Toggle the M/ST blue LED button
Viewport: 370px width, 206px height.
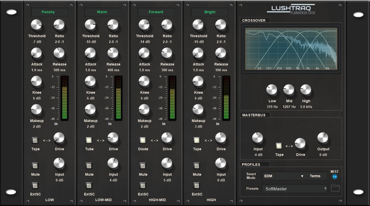[335, 176]
